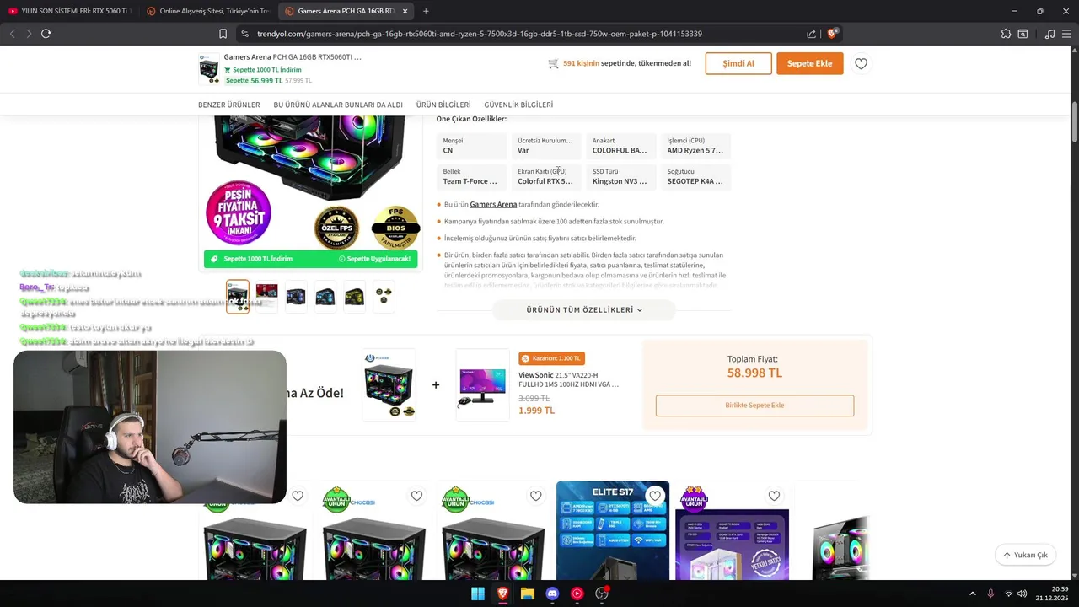The image size is (1079, 607).
Task: Select the first product thumbnail
Action: [x=238, y=297]
